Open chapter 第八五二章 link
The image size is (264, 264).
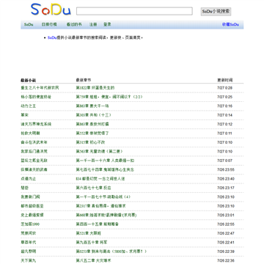[93, 260]
